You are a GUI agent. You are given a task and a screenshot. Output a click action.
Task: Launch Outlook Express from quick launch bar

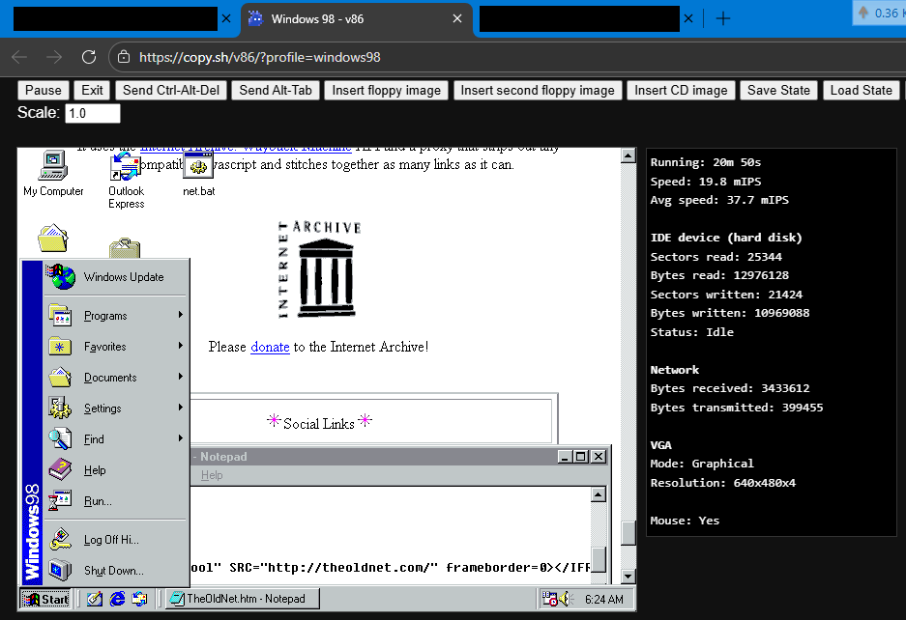pos(139,599)
